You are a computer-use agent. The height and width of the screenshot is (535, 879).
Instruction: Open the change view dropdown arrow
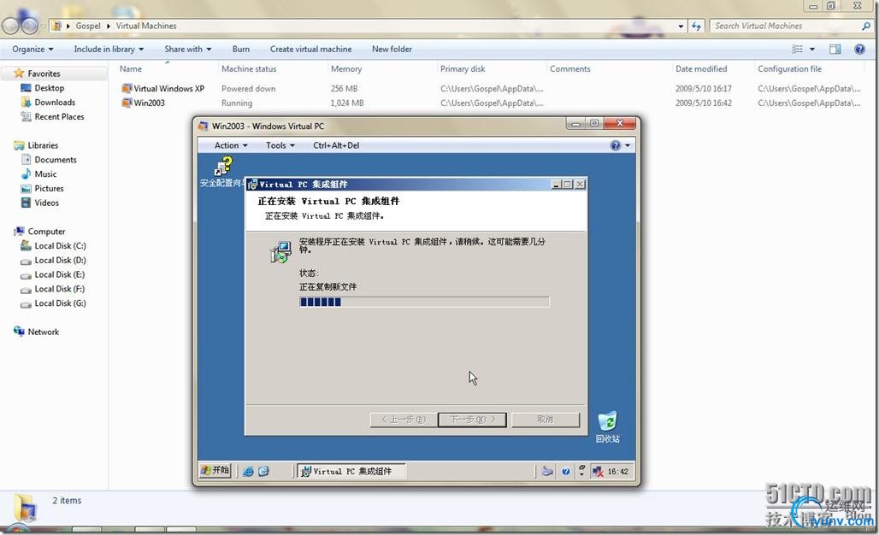(811, 50)
